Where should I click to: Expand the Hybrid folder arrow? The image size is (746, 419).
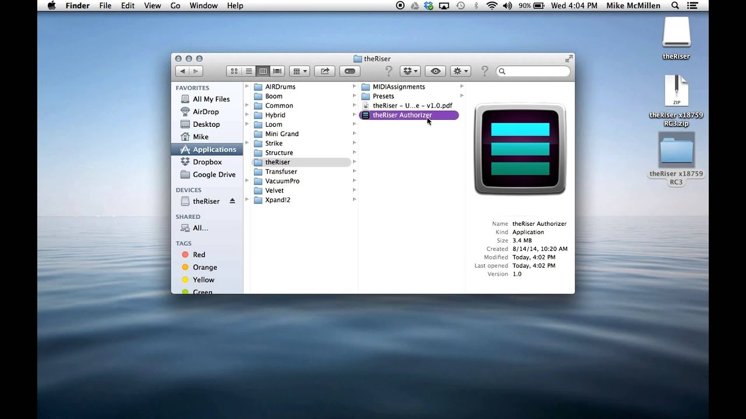(x=354, y=115)
